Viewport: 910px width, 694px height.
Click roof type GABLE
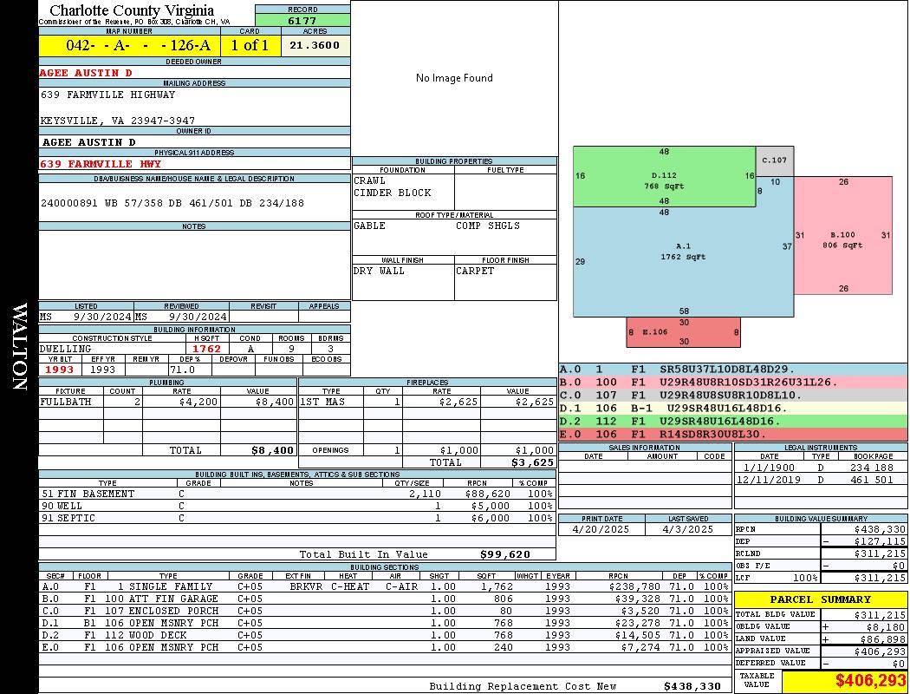370,226
